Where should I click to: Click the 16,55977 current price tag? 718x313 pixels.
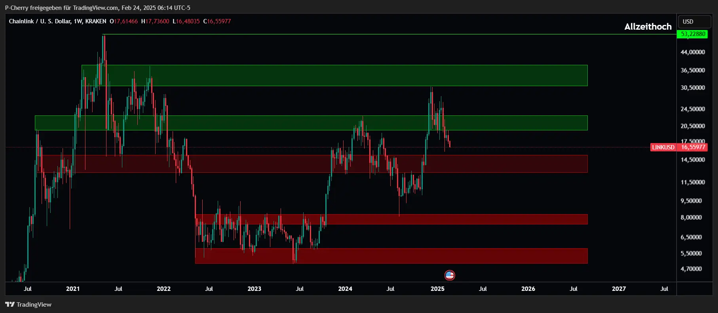coord(693,147)
